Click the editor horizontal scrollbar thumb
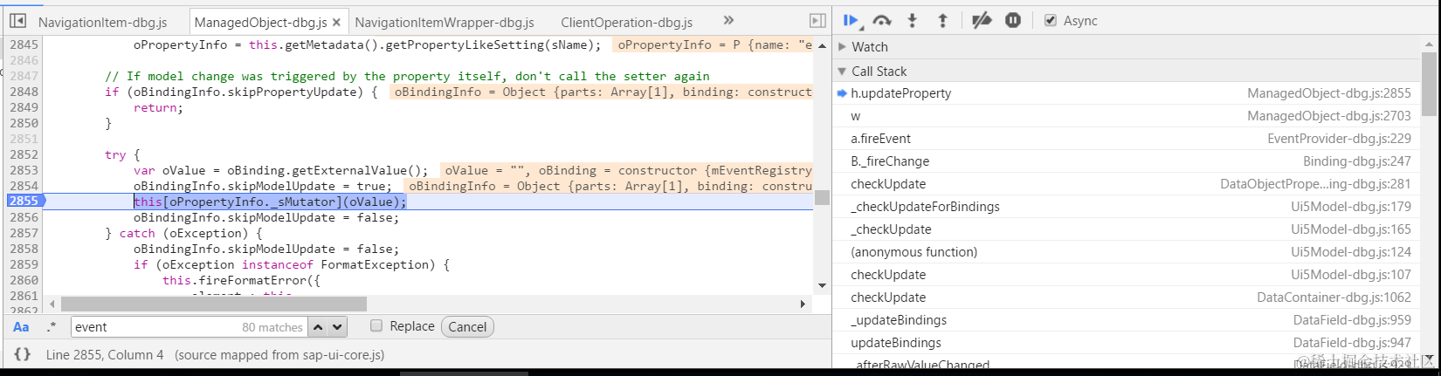The width and height of the screenshot is (1441, 376). (213, 304)
